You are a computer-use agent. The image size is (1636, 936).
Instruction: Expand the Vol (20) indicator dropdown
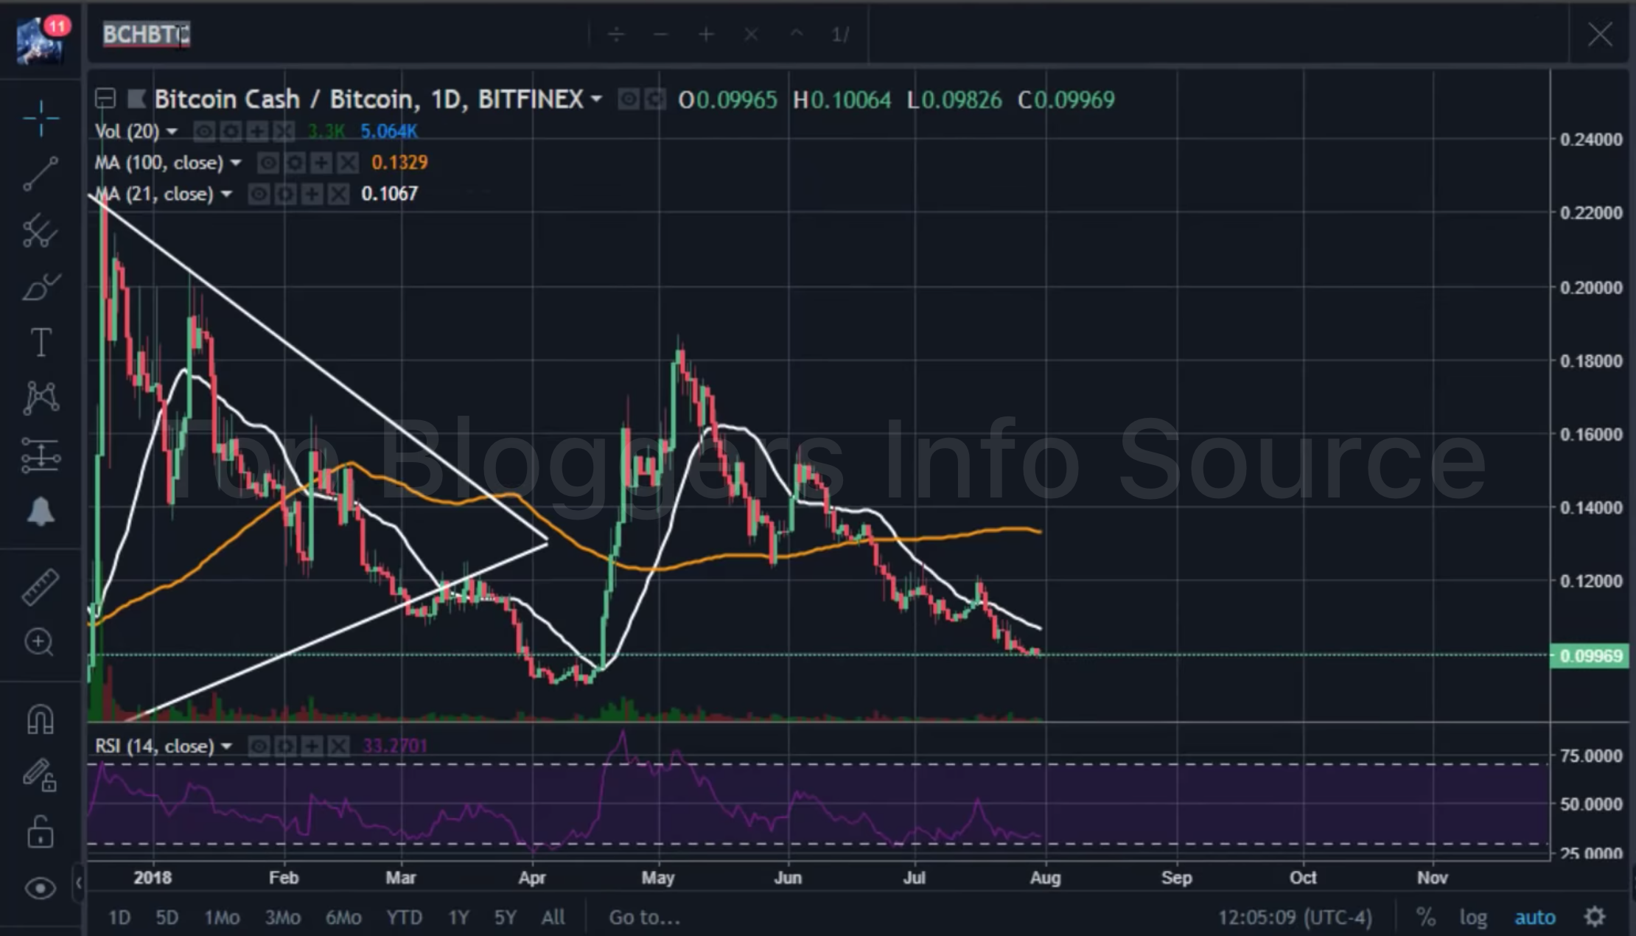(172, 132)
